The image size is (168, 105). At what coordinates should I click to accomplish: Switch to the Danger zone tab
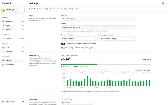point(73,9)
